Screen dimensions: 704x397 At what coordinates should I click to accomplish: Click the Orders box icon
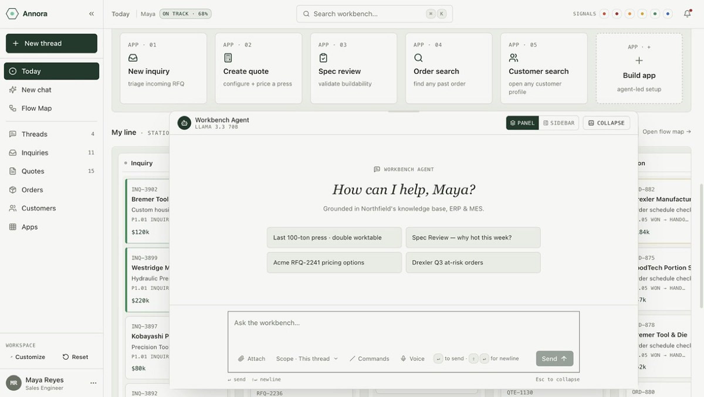13,190
